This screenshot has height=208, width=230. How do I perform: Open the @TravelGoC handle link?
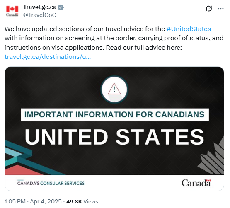[40, 15]
